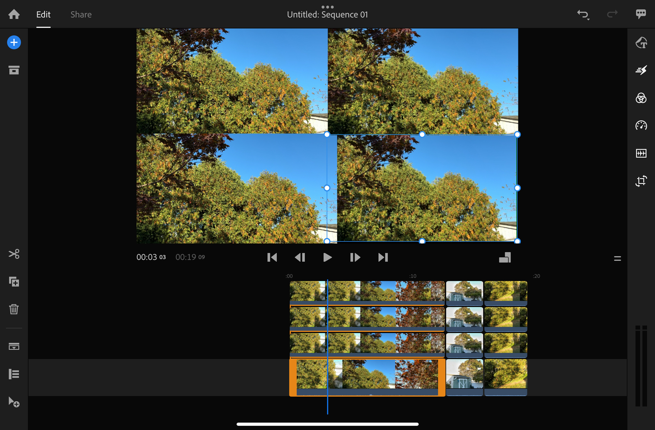Open the three-dot sequence options menu
The width and height of the screenshot is (655, 430).
(x=327, y=7)
